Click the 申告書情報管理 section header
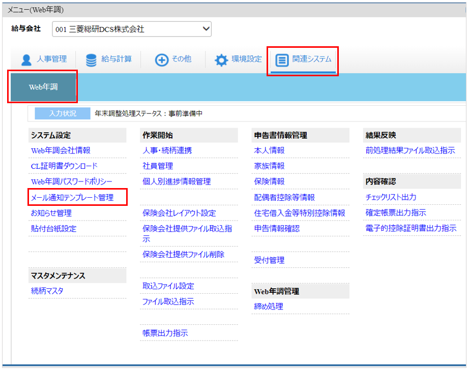This screenshot has width=467, height=369. pyautogui.click(x=301, y=135)
